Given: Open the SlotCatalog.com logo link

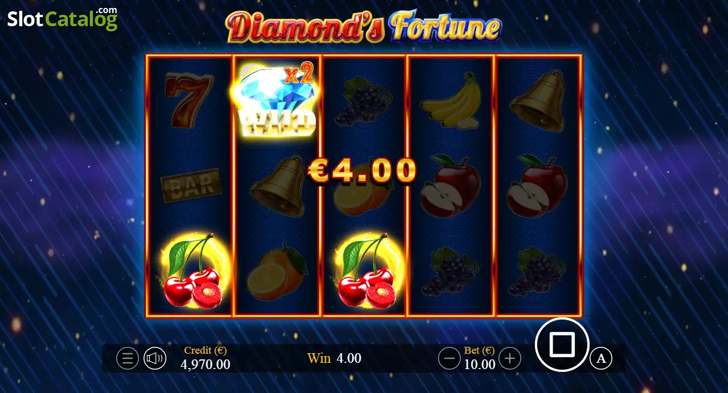Looking at the screenshot, I should (62, 19).
